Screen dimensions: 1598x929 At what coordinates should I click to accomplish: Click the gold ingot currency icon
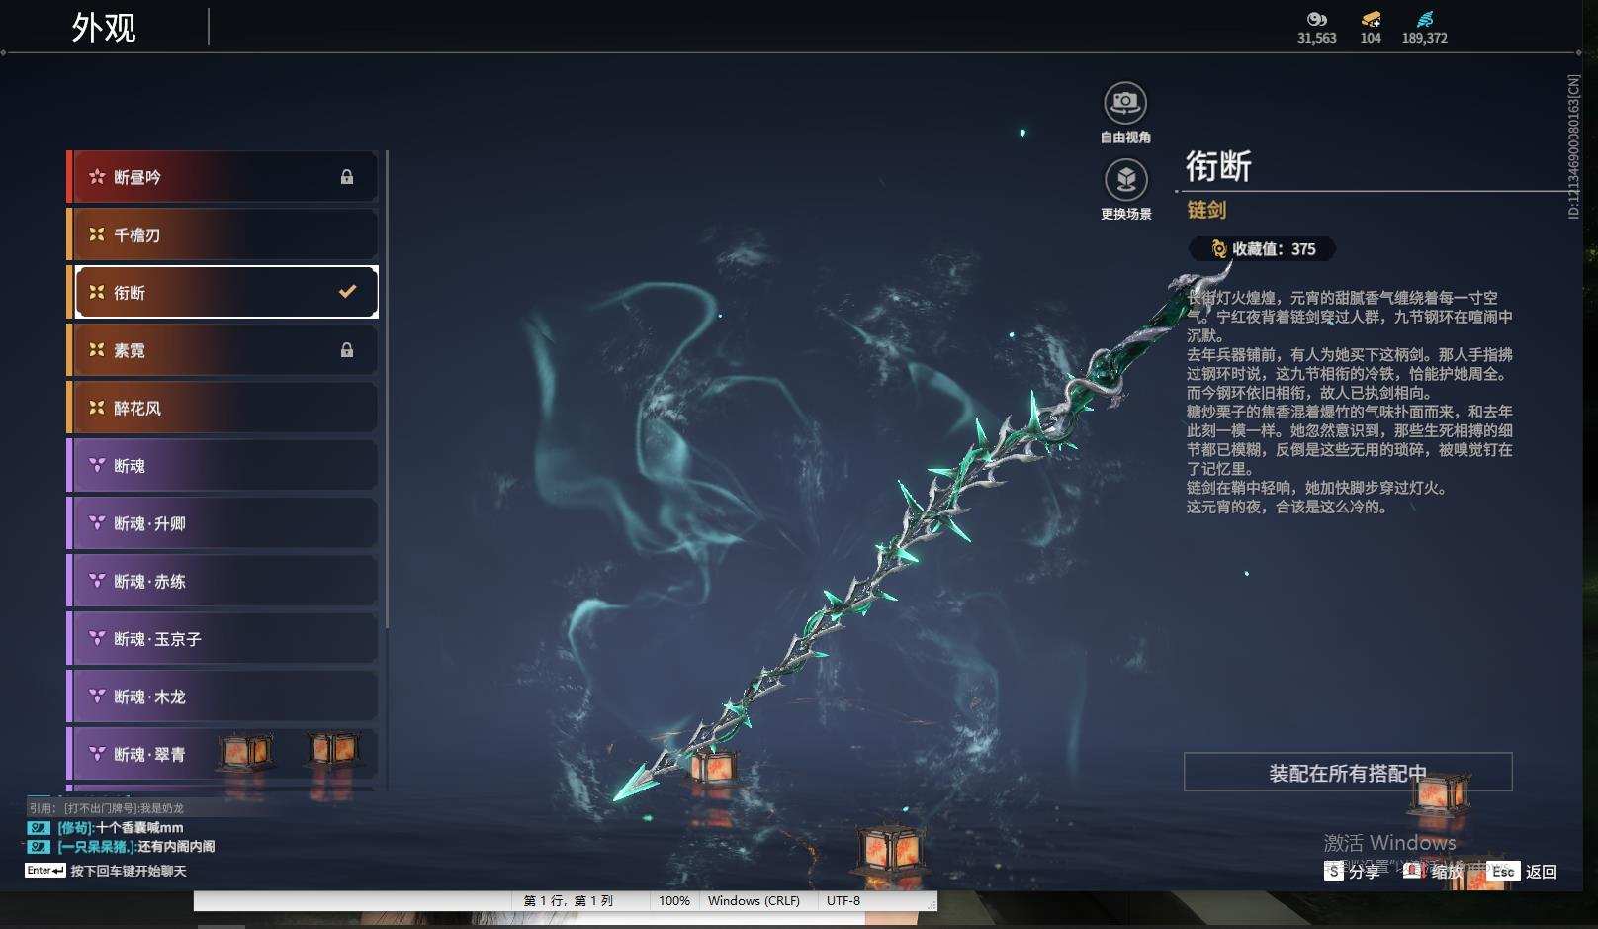coord(1371,19)
